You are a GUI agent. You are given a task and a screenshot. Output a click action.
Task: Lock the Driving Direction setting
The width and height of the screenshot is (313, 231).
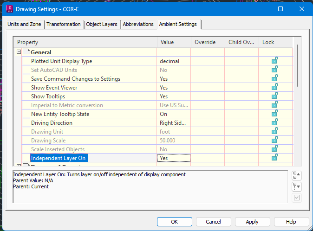(x=275, y=122)
